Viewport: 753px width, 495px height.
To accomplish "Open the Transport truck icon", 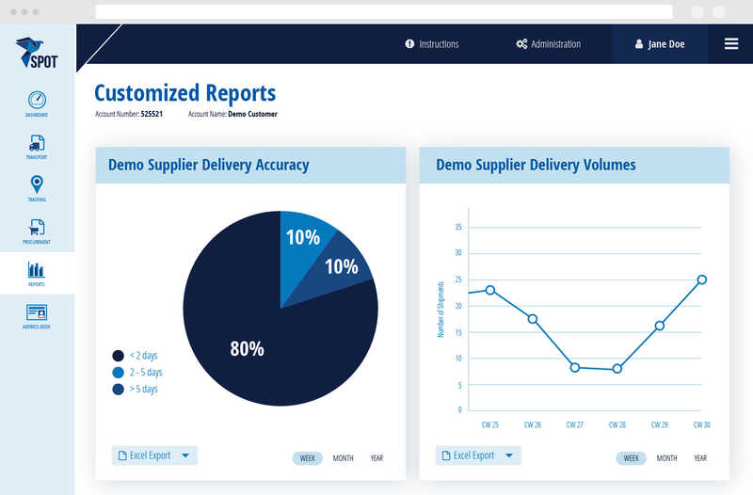I will click(x=37, y=143).
